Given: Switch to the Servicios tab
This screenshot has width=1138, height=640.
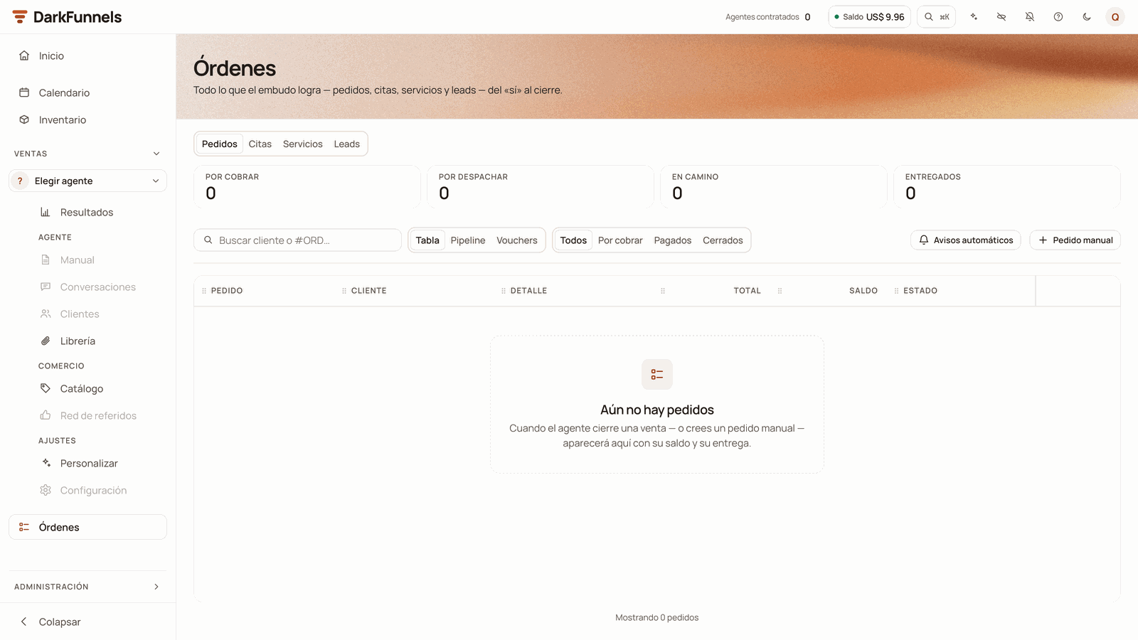Looking at the screenshot, I should tap(303, 144).
